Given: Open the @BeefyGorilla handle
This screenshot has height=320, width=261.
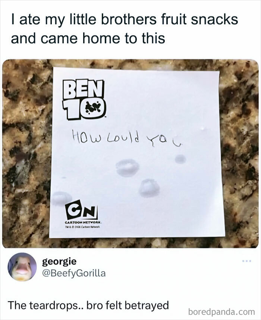Looking at the screenshot, I should coord(74,273).
